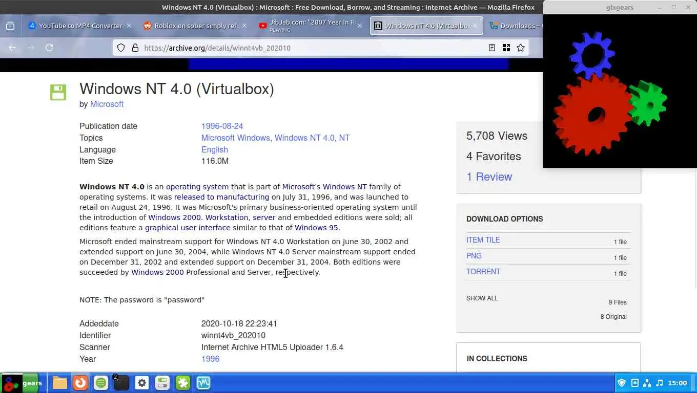
Task: Follow the Workstation link
Action: (227, 217)
